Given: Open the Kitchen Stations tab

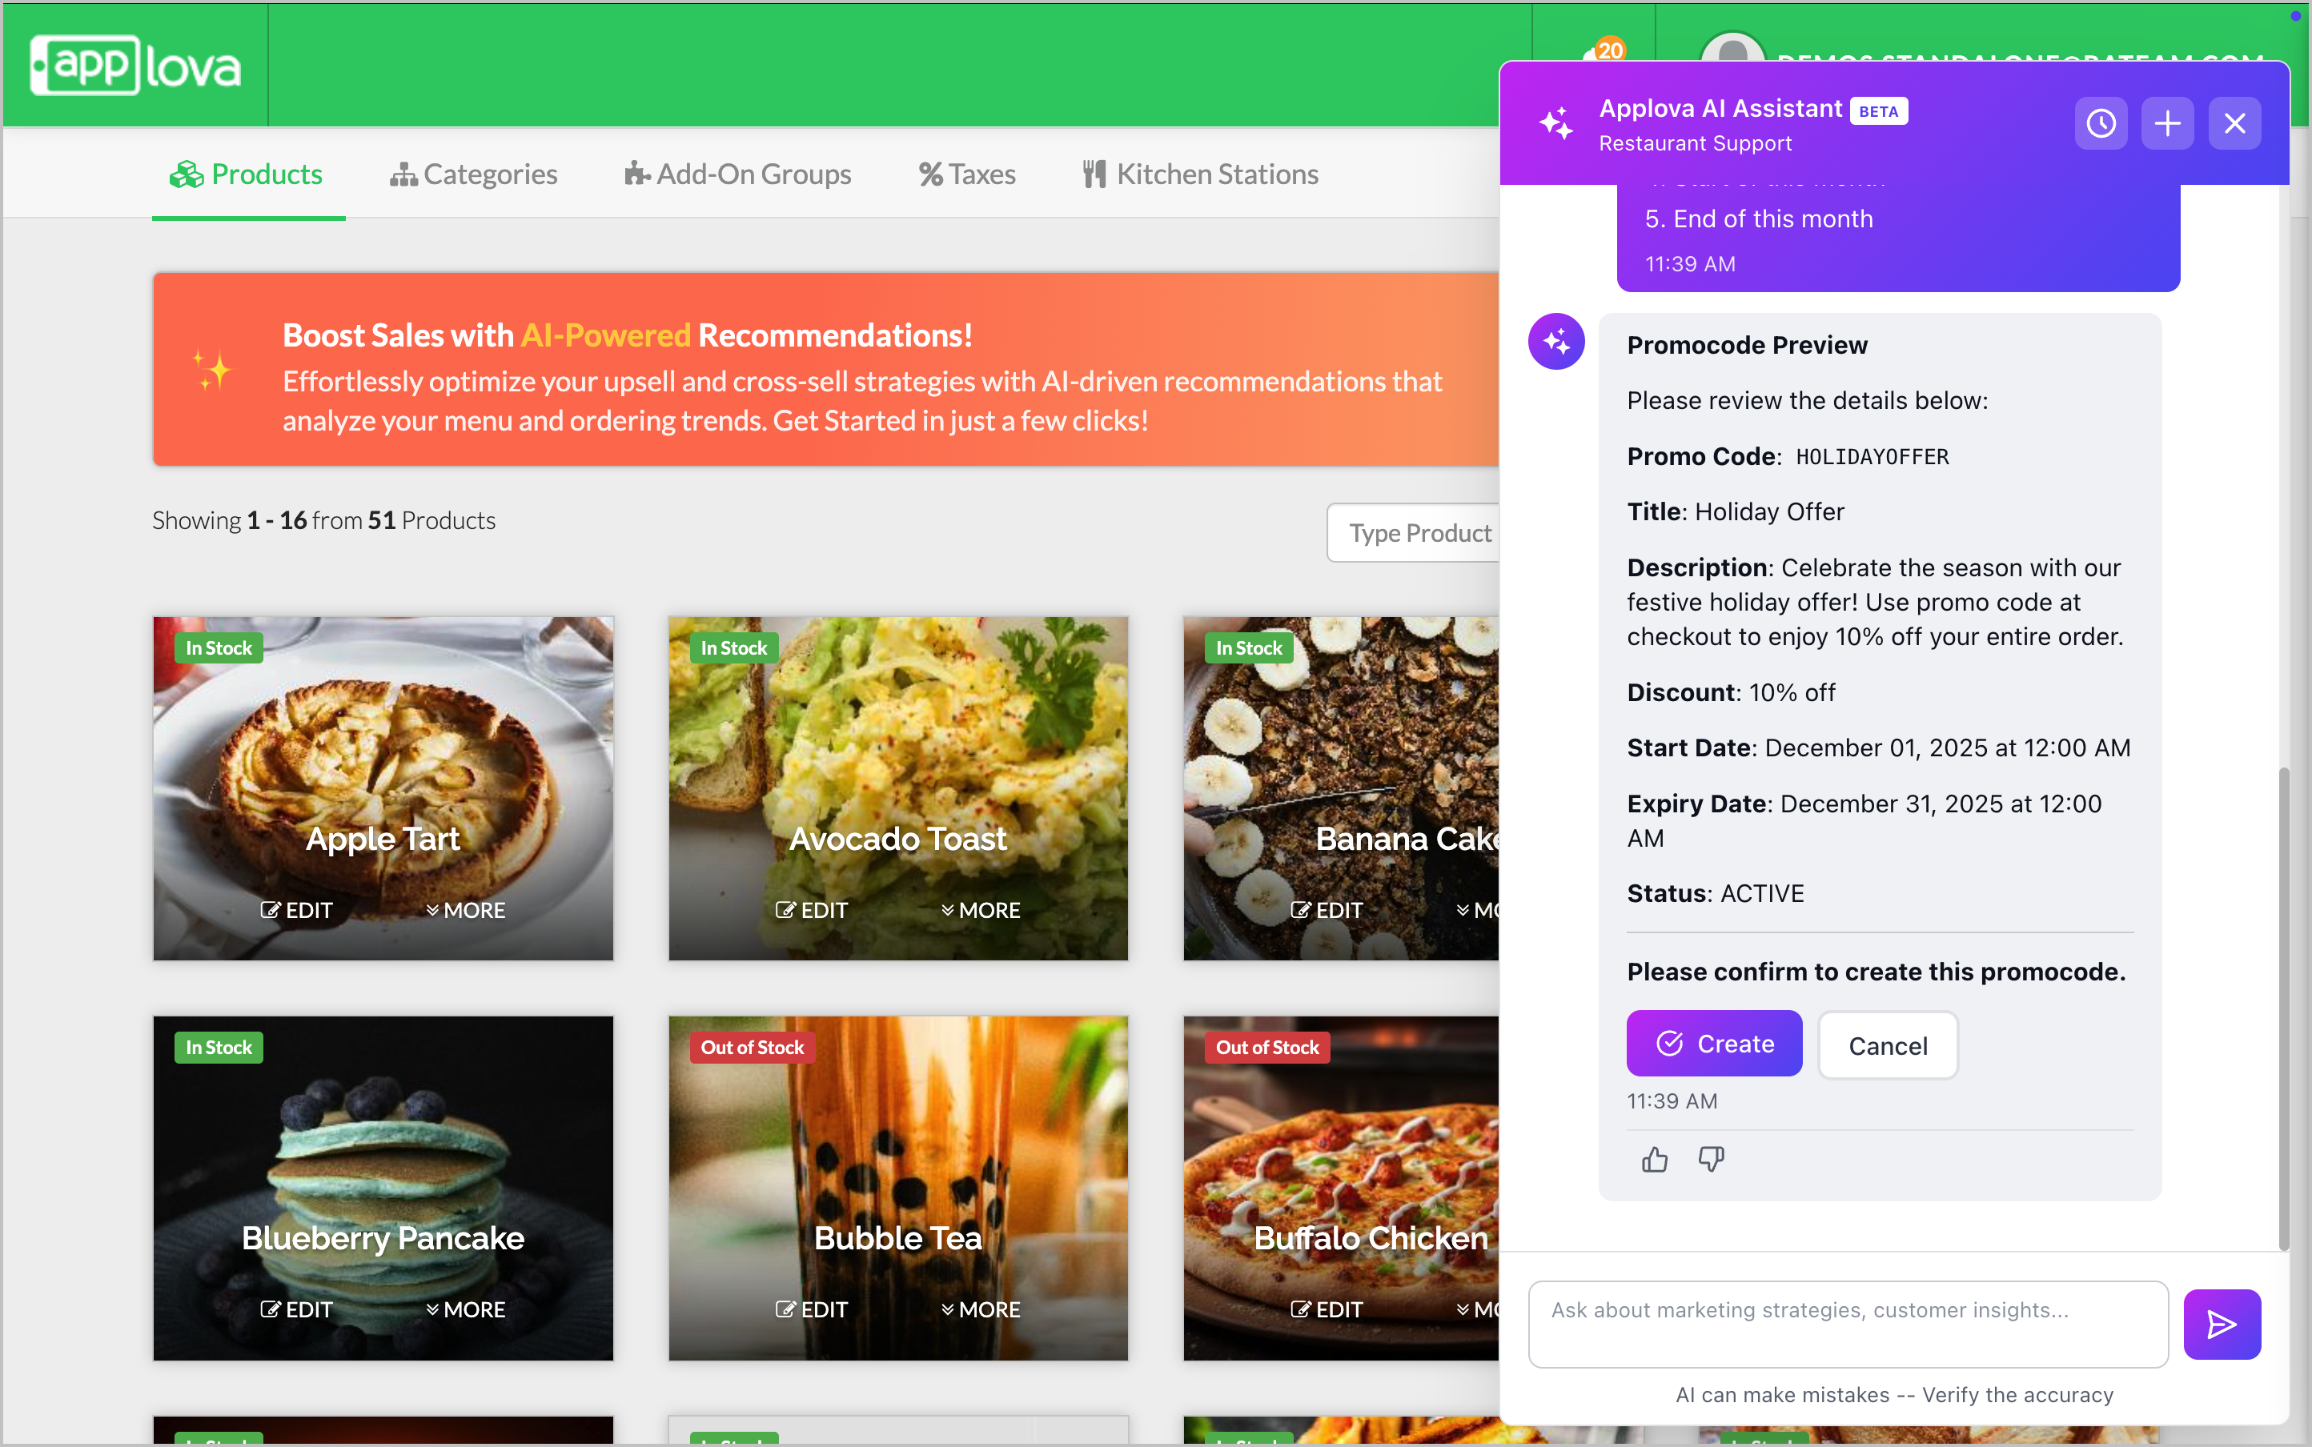Looking at the screenshot, I should coord(1201,174).
